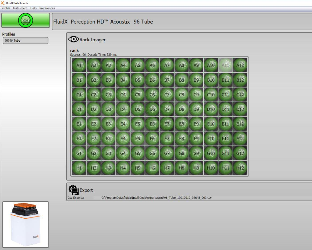Click the green GO scan button
Screen dimensions: 312x250
pyautogui.click(x=26, y=20)
